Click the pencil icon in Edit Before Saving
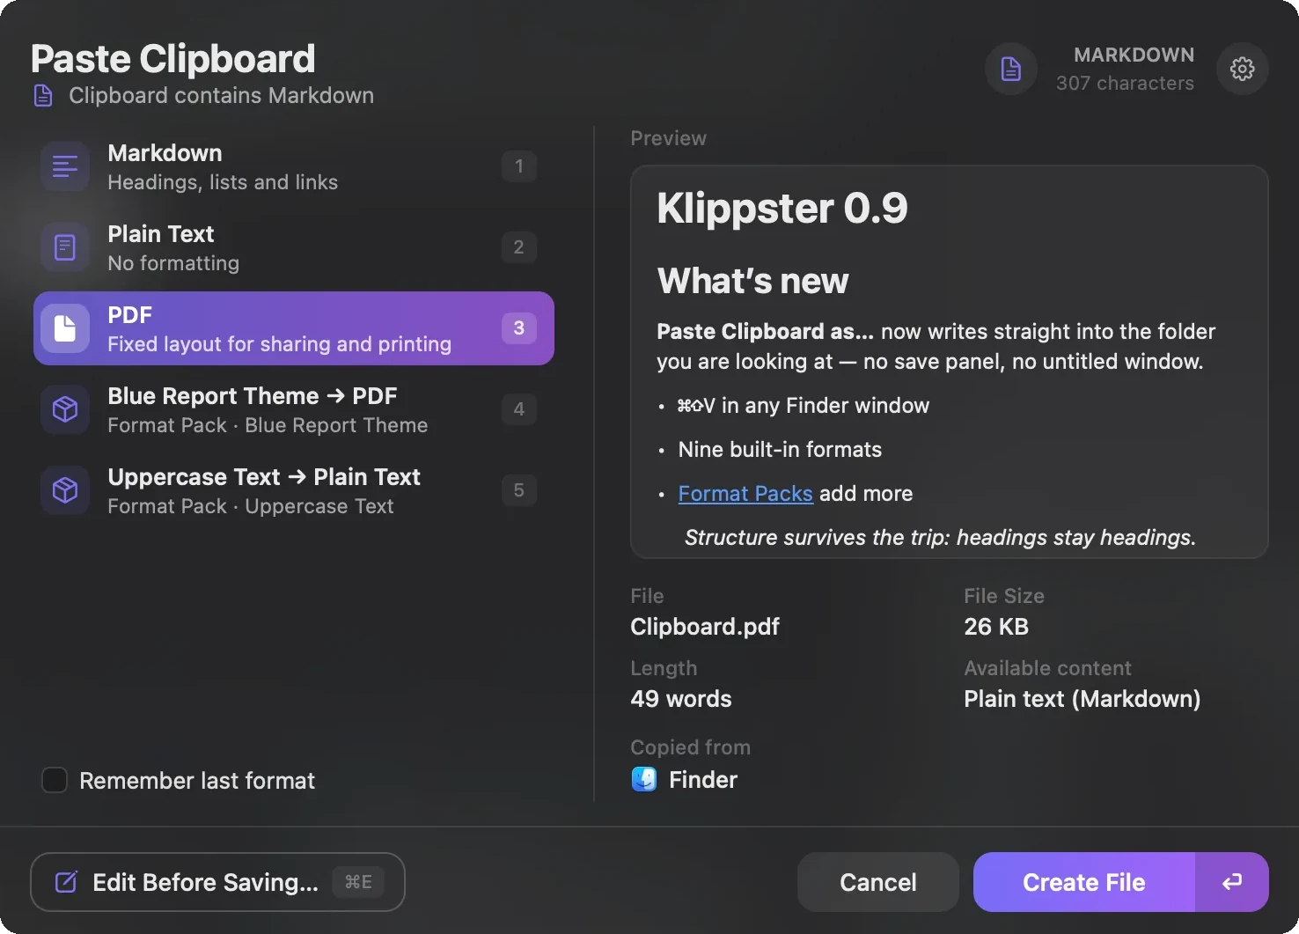This screenshot has height=934, width=1299. (x=66, y=882)
